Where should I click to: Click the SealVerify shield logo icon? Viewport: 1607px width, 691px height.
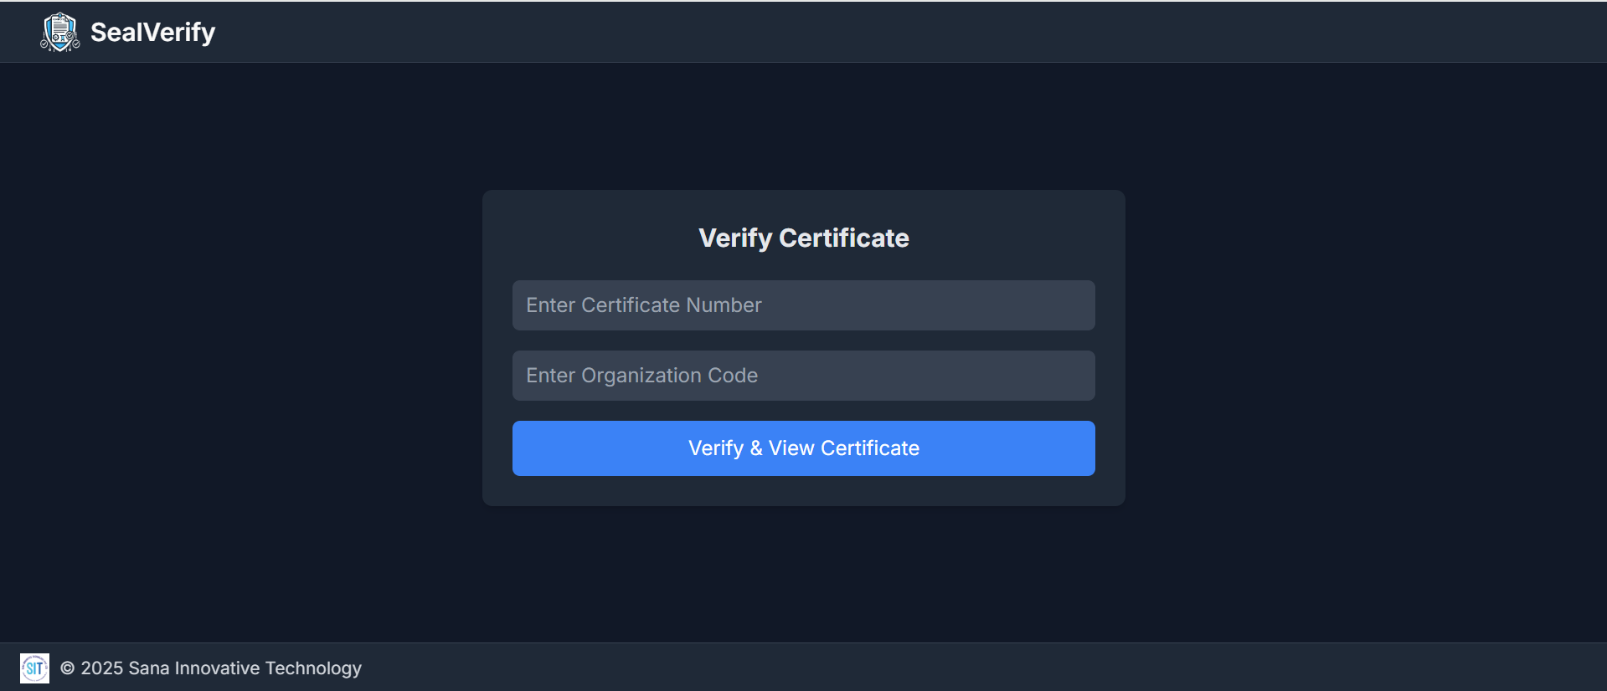click(59, 32)
